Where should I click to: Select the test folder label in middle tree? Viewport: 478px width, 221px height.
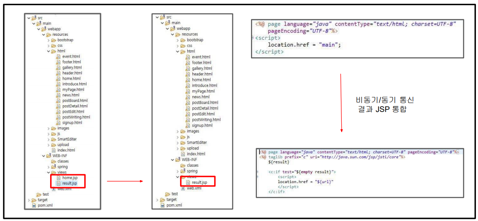coord(175,194)
